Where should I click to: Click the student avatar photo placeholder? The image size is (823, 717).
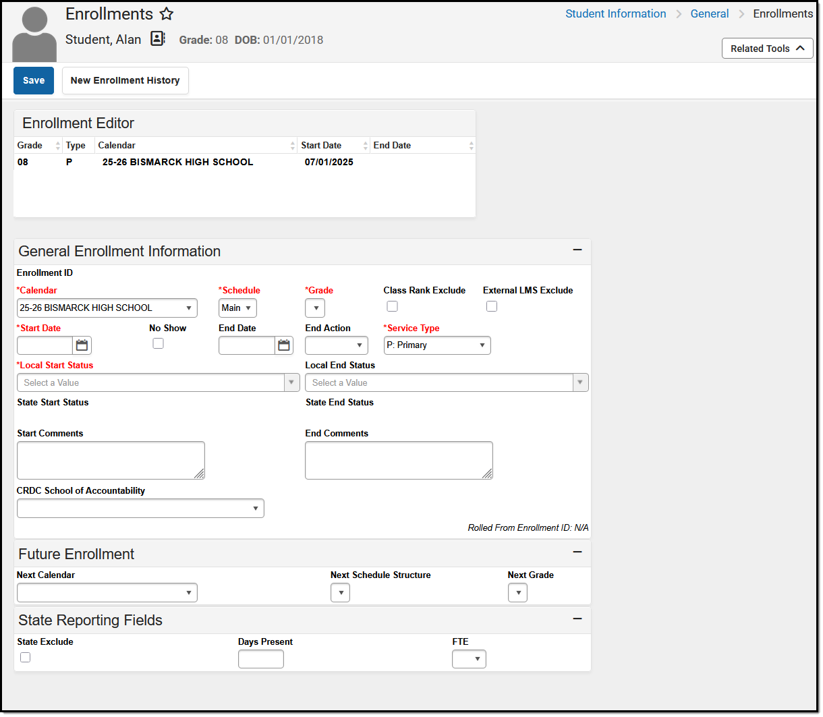click(x=32, y=32)
